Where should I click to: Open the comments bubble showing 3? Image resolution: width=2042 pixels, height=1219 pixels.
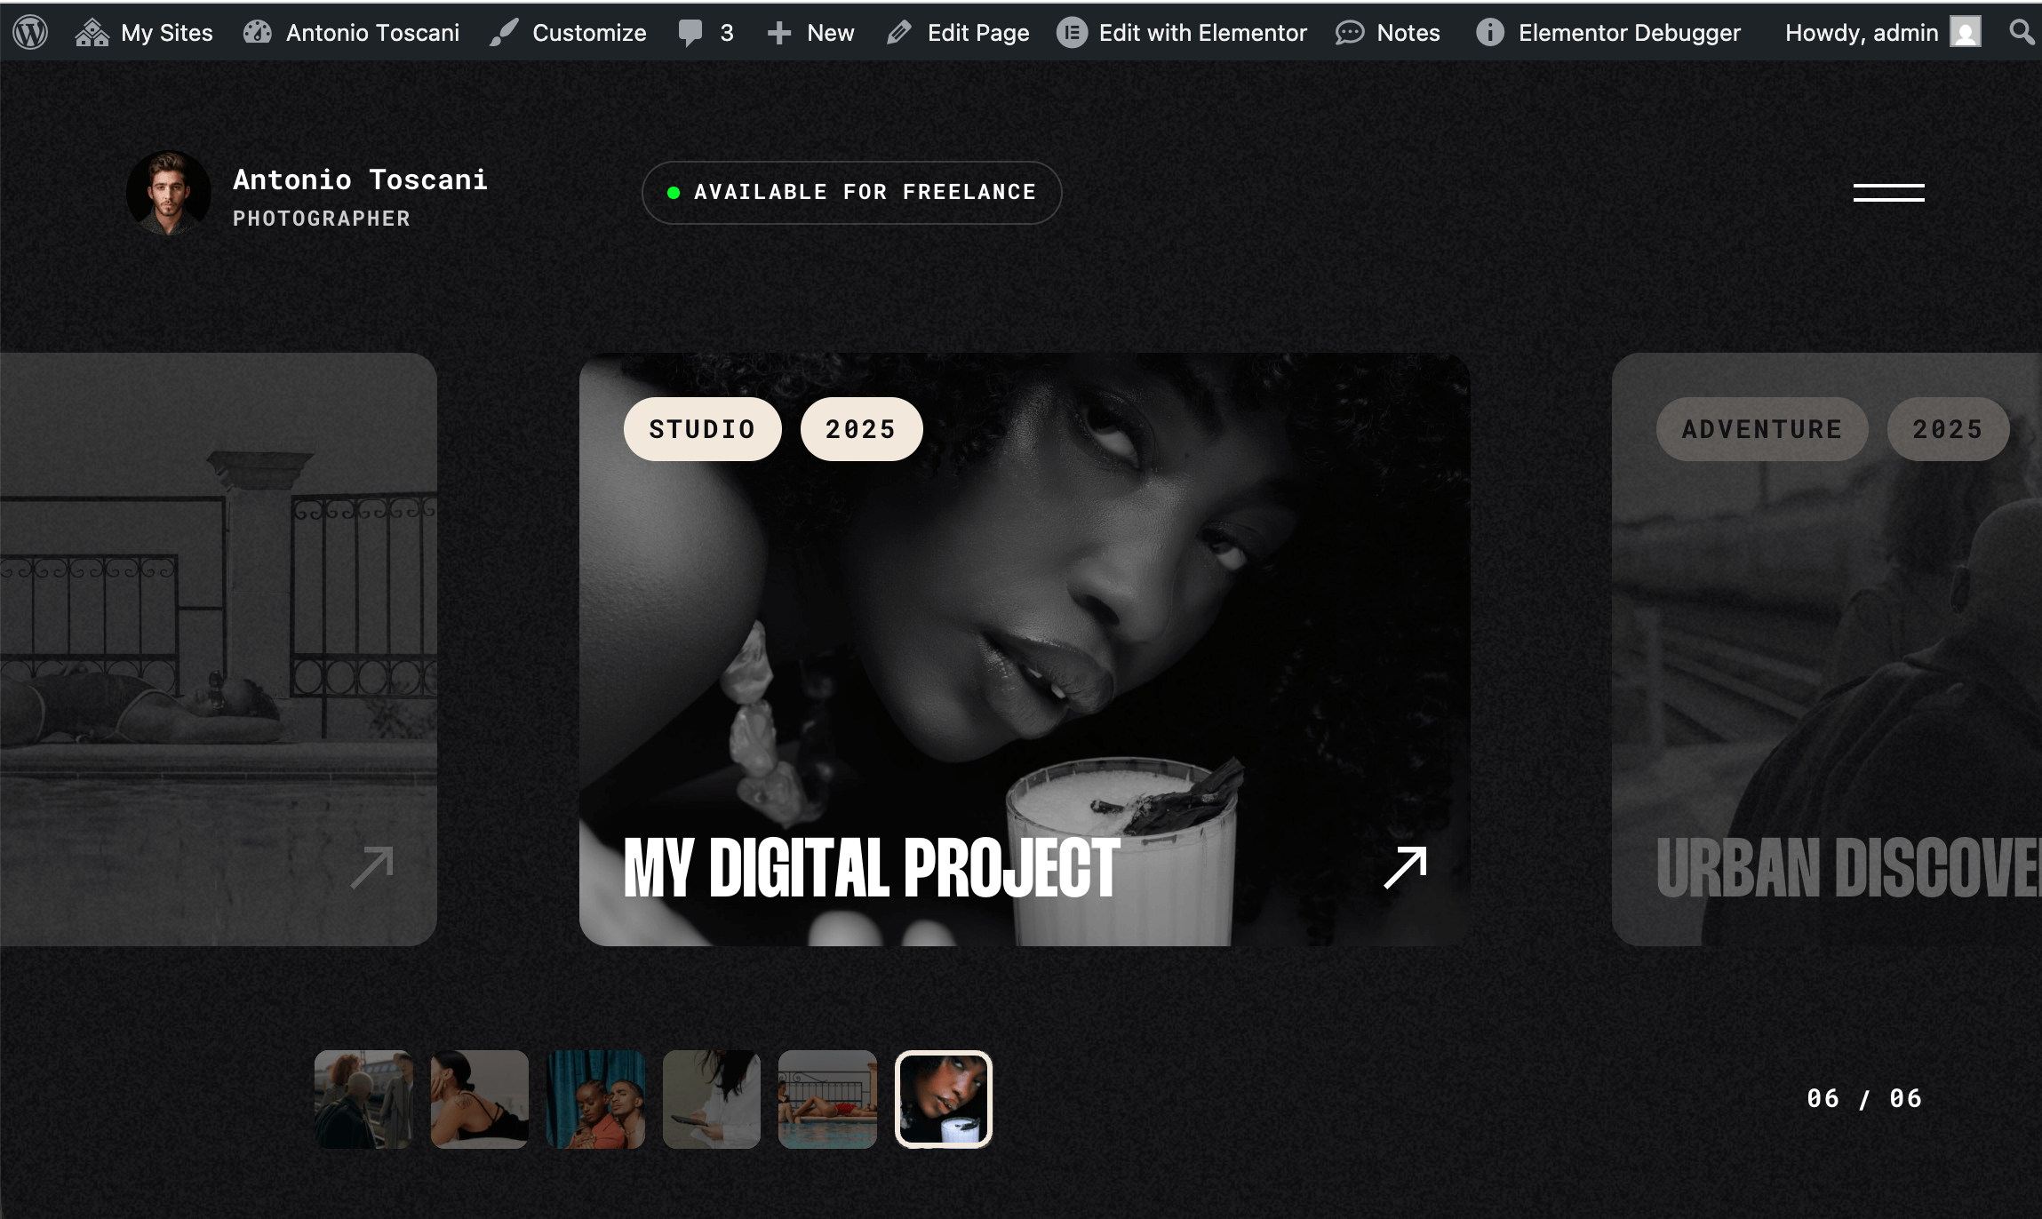point(706,33)
